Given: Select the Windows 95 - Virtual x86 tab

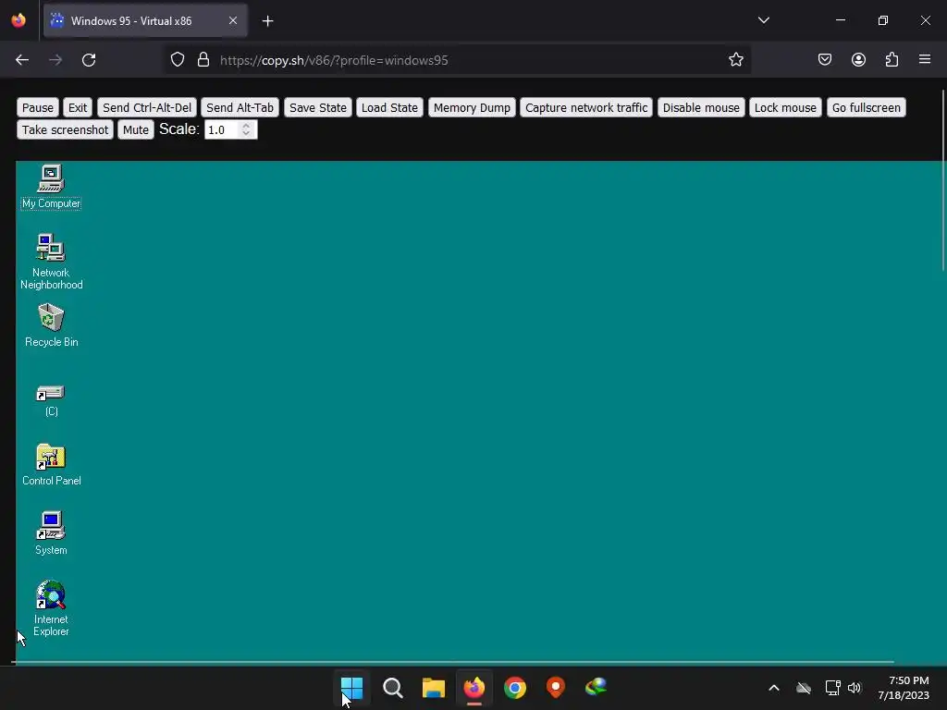Looking at the screenshot, I should click(x=145, y=20).
